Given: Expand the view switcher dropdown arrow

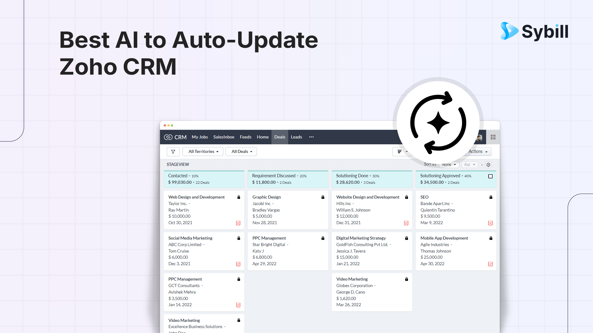Looking at the screenshot, I should click(x=407, y=152).
